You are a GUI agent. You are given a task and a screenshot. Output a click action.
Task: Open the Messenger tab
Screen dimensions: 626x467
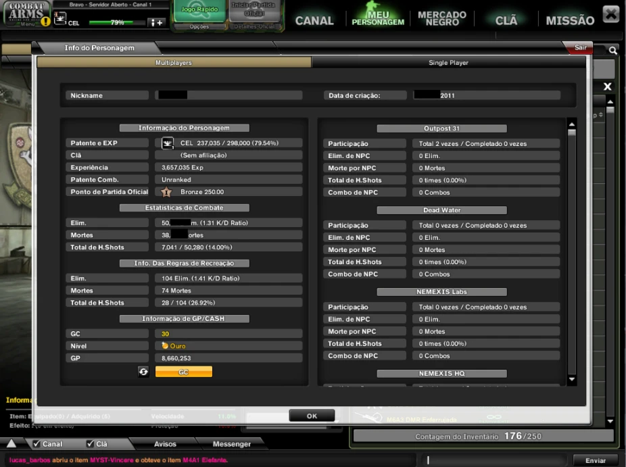(231, 444)
